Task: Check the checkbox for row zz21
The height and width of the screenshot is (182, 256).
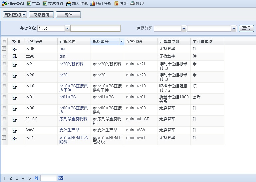Action: (x=4, y=63)
